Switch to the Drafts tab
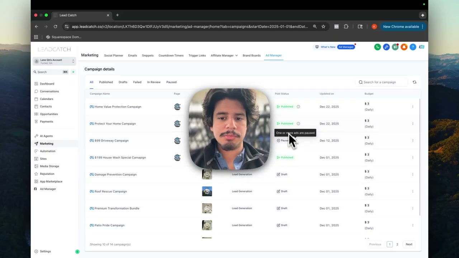Image resolution: width=459 pixels, height=258 pixels. [x=123, y=82]
